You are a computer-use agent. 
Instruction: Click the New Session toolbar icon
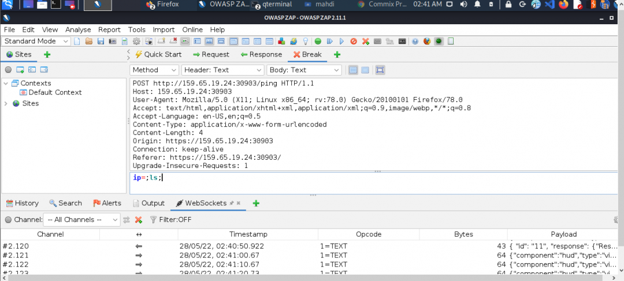pyautogui.click(x=77, y=42)
